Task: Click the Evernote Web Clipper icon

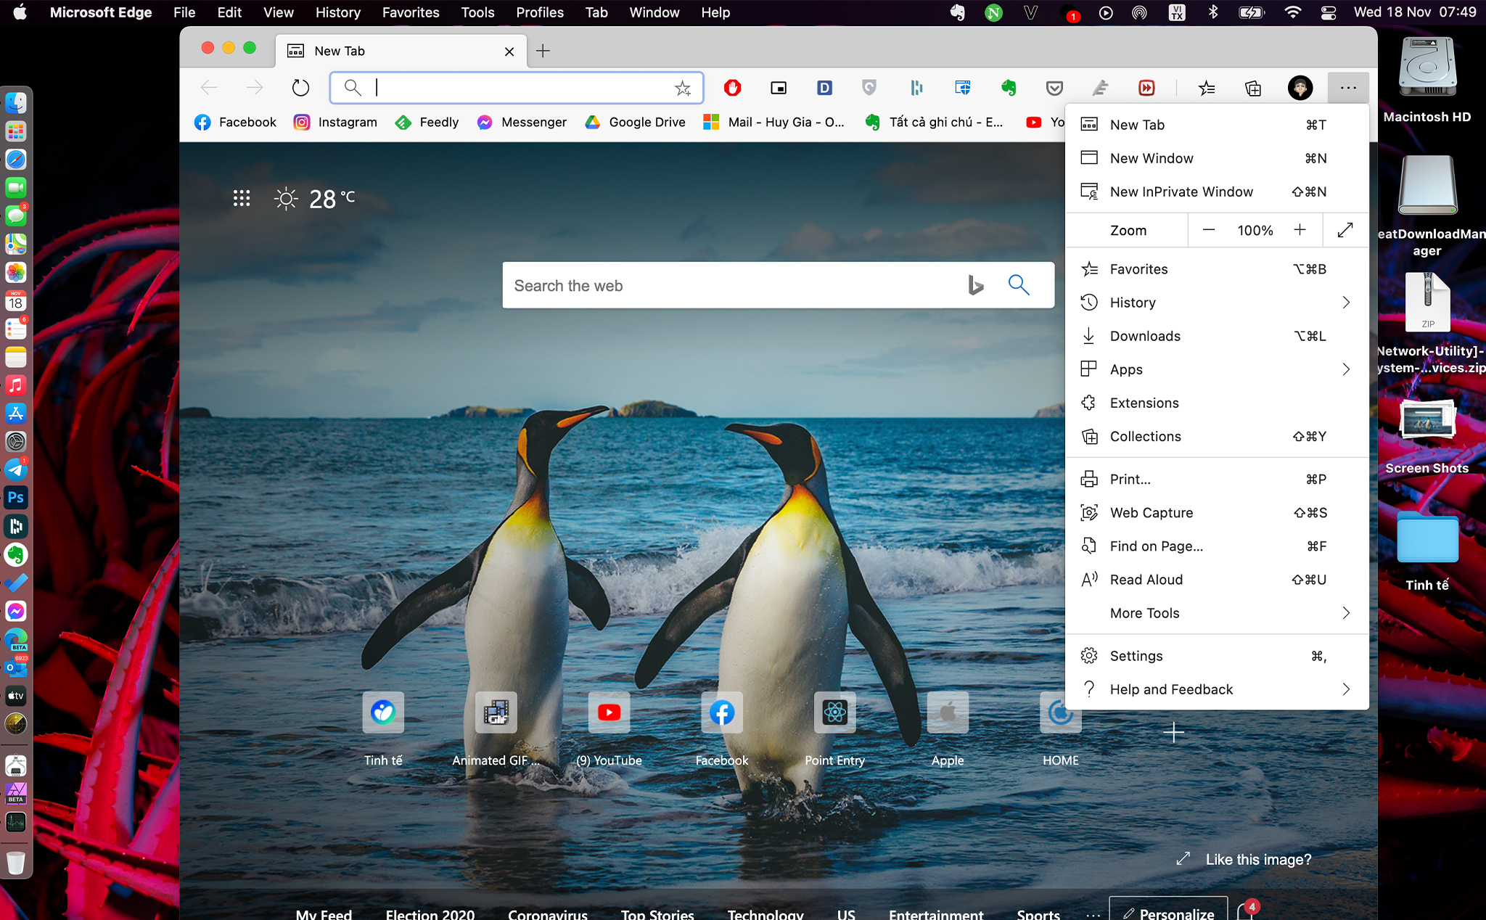Action: tap(1009, 88)
